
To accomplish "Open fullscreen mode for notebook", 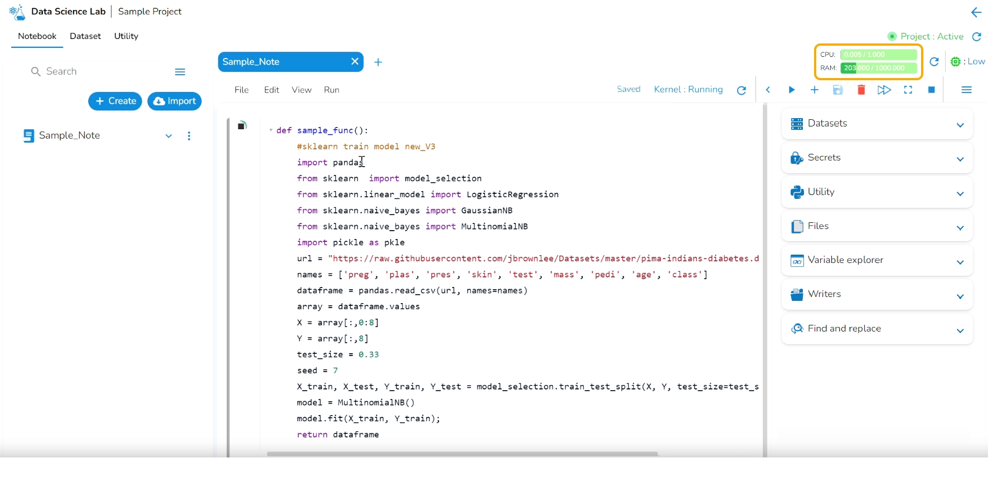I will pos(908,90).
